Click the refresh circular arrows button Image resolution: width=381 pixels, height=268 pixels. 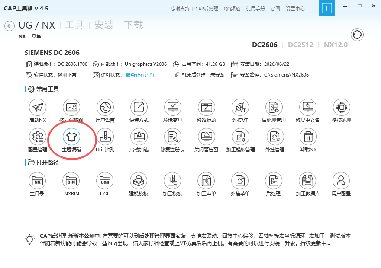(x=357, y=35)
